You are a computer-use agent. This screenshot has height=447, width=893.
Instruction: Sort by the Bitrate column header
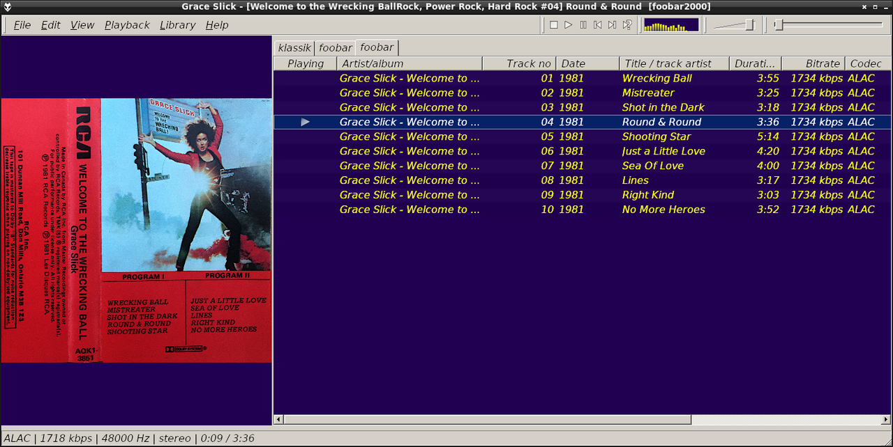(813, 63)
